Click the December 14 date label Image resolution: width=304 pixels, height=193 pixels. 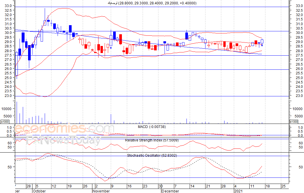tap(192, 186)
